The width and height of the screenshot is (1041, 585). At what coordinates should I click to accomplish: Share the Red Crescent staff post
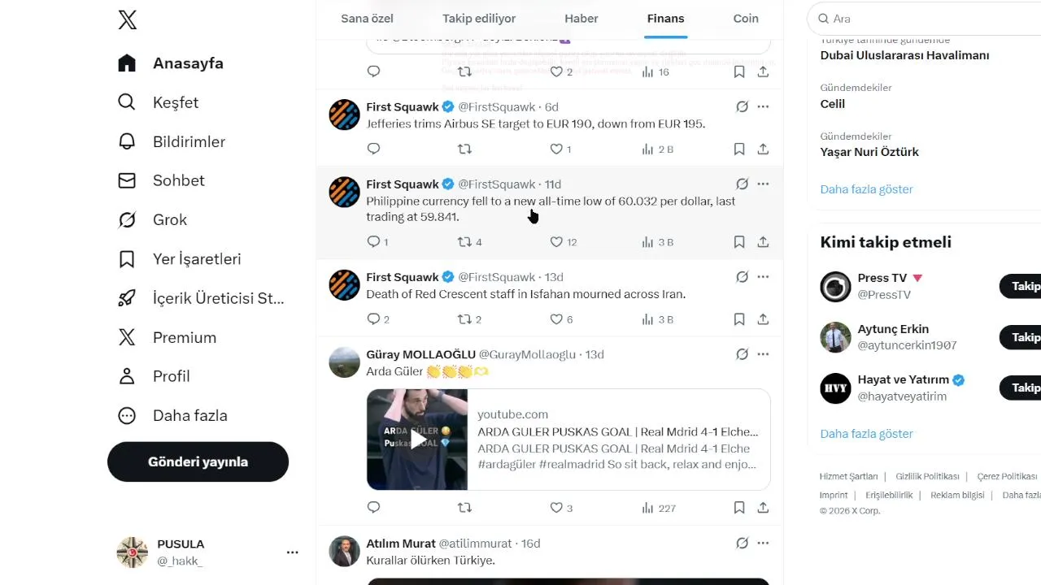pos(763,320)
